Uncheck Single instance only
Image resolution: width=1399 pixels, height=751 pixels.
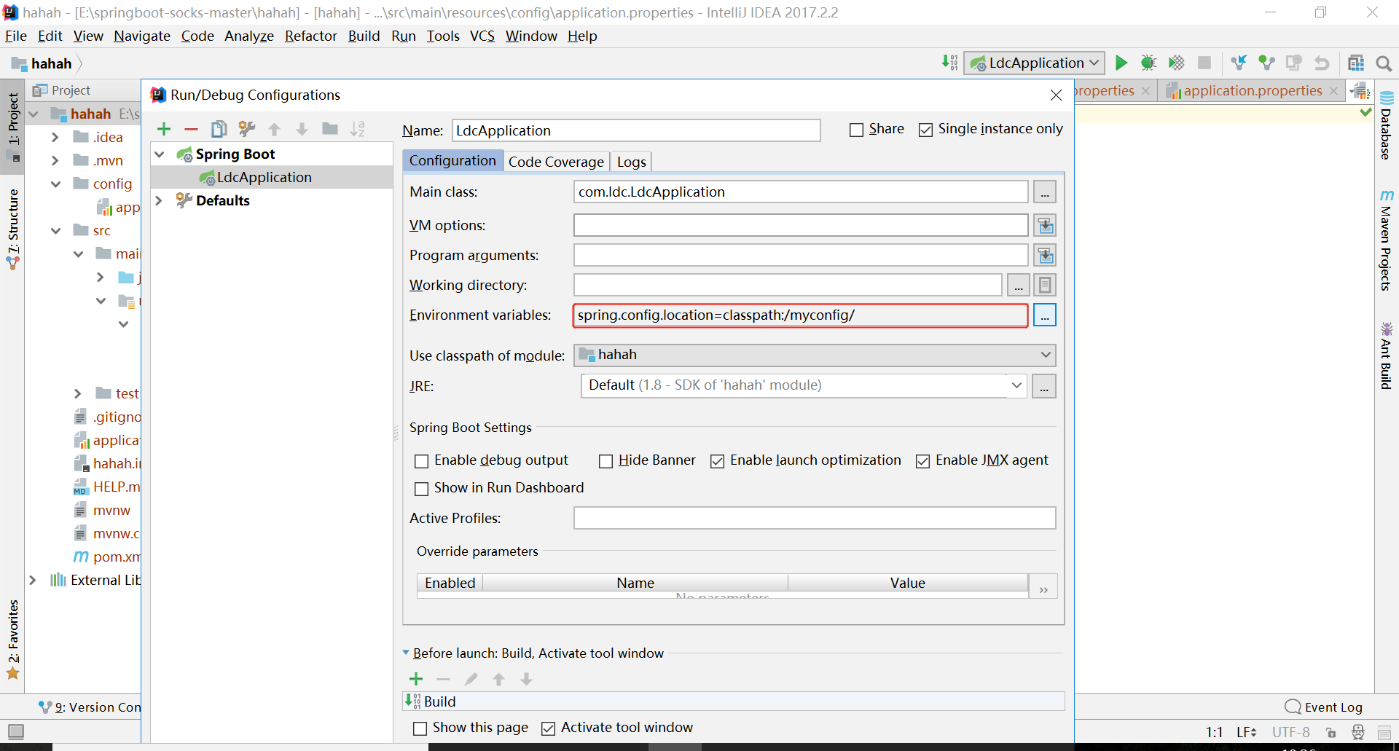(925, 130)
